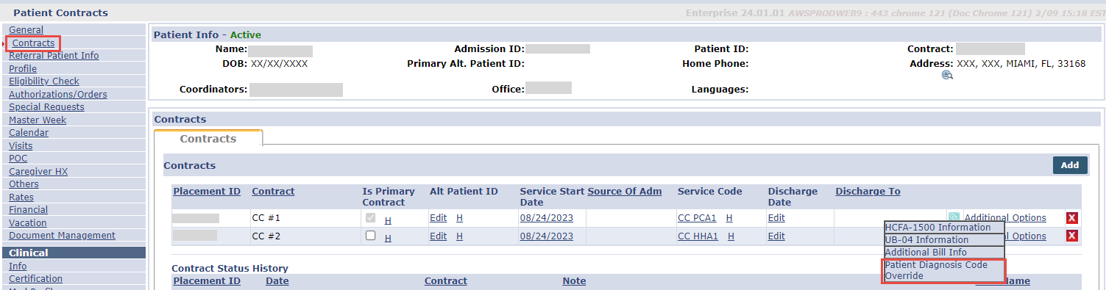Open Document Management in the sidebar

pyautogui.click(x=62, y=236)
